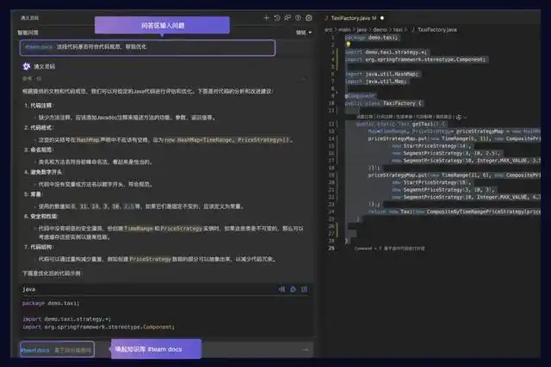Select taxi in the breadcrumb
551x367 pixels.
point(398,30)
